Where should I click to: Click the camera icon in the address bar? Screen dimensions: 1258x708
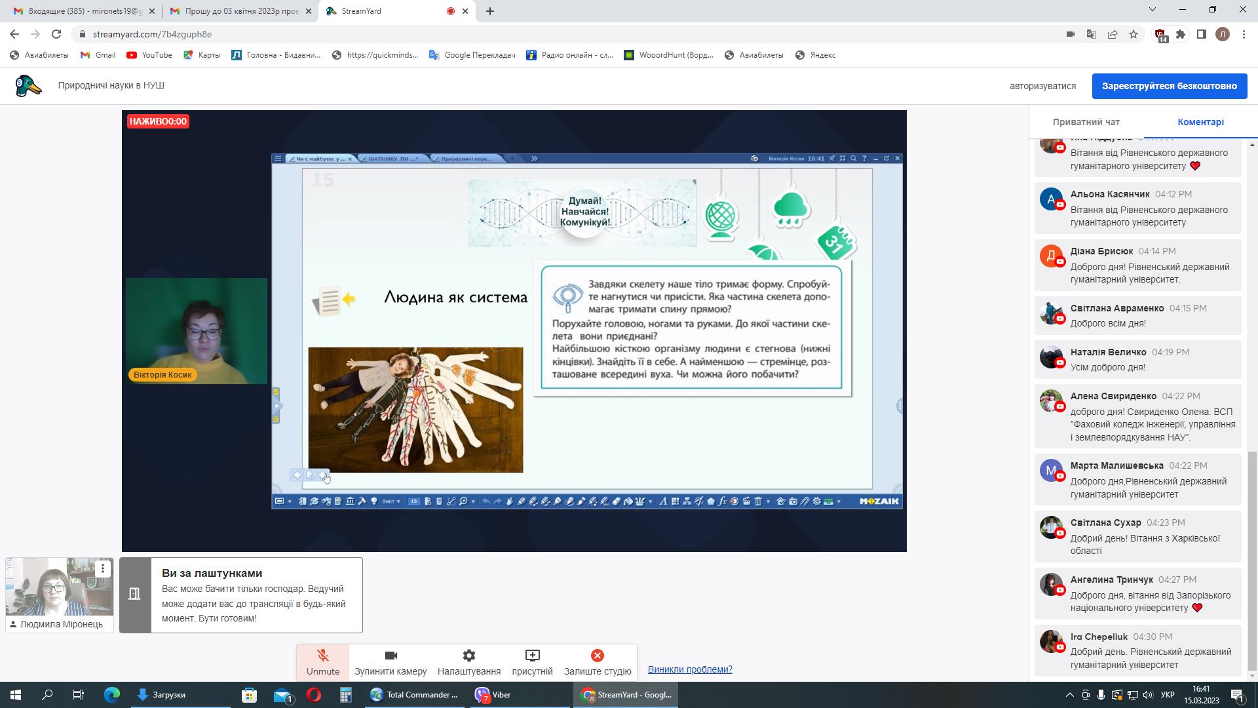(1071, 34)
